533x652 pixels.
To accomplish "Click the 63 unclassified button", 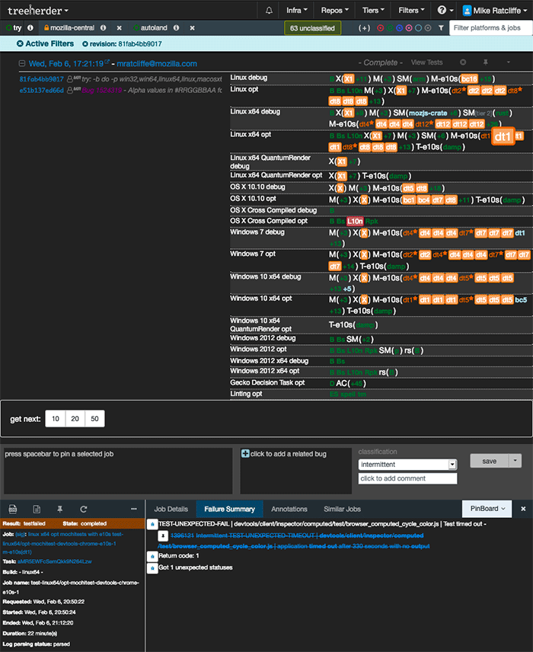I will tap(312, 28).
